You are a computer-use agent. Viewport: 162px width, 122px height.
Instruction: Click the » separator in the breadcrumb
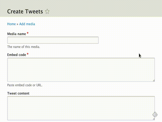[17, 24]
